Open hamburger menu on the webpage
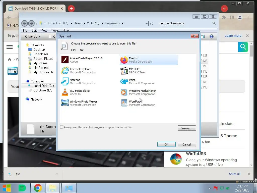Viewport: 257px width, 193px height. (x=10, y=47)
